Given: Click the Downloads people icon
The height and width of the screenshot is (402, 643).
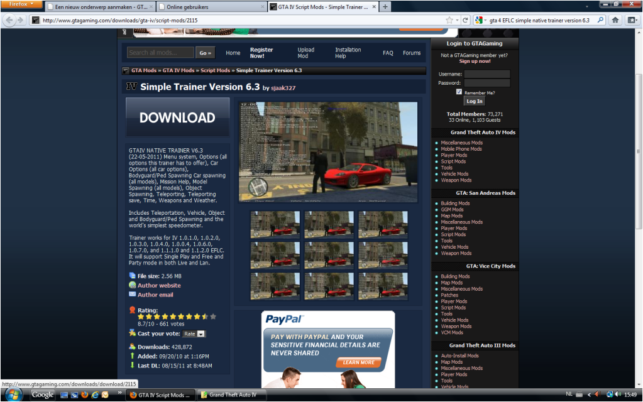Looking at the screenshot, I should tap(132, 347).
